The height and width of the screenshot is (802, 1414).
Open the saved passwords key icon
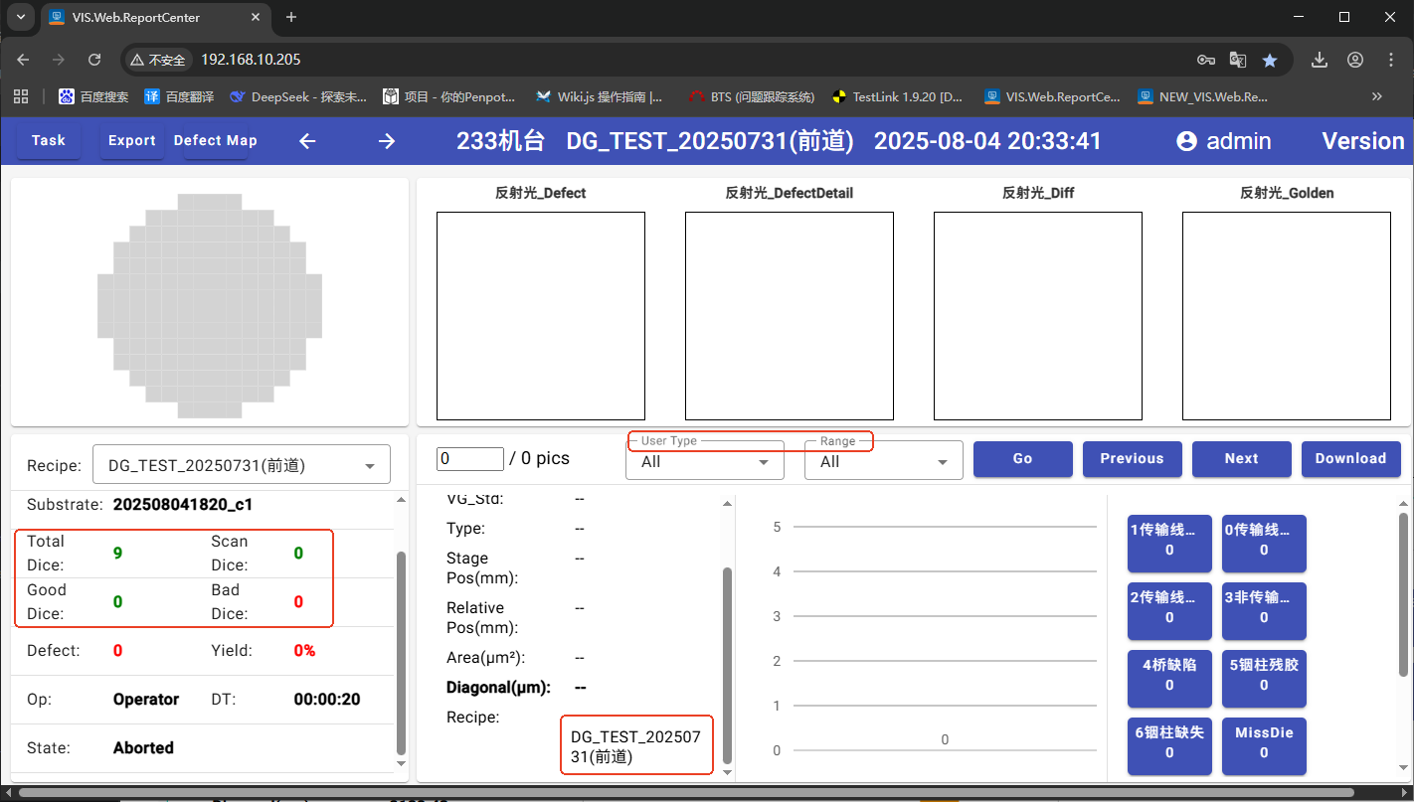(1206, 60)
